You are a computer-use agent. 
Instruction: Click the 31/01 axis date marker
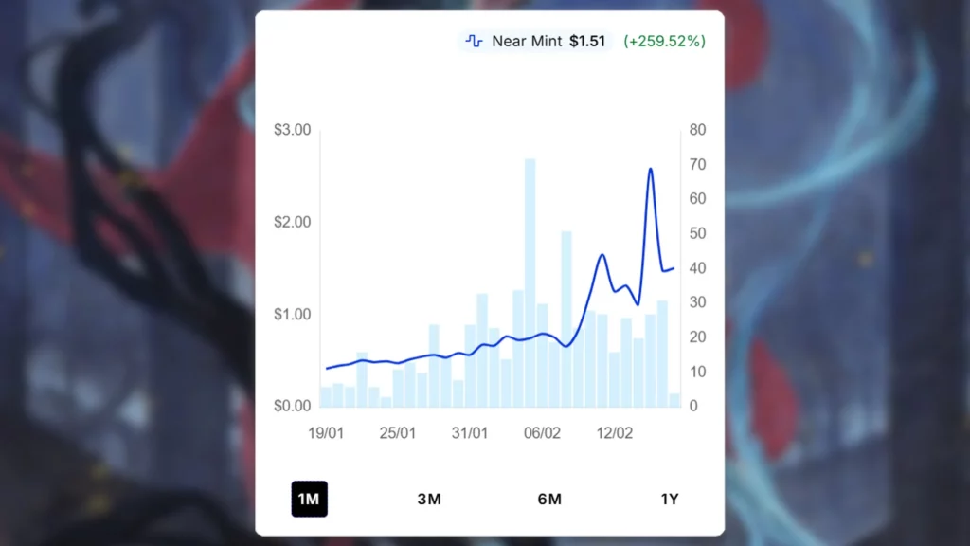(x=470, y=431)
